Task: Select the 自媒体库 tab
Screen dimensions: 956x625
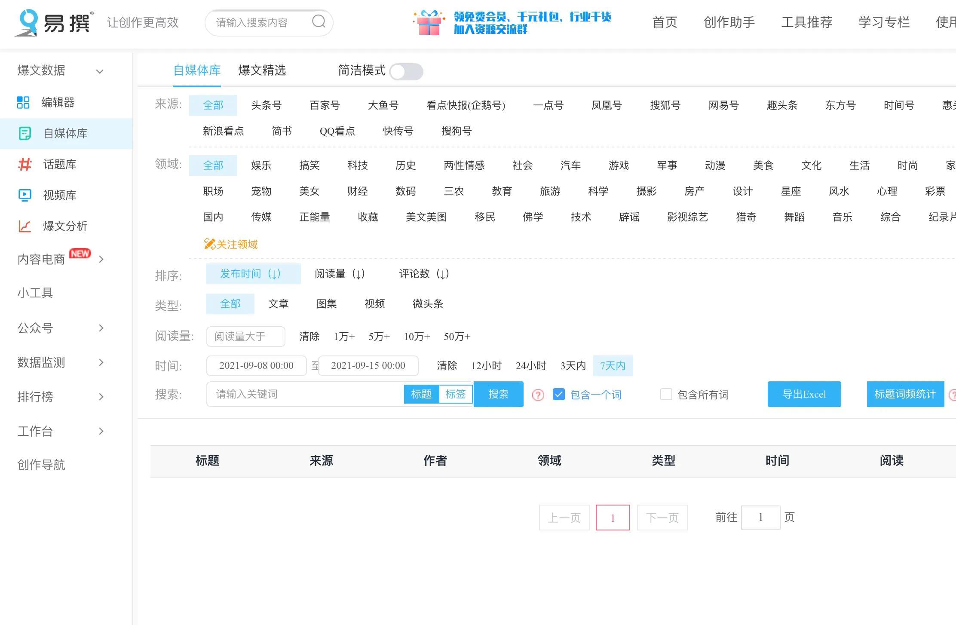Action: [x=196, y=70]
